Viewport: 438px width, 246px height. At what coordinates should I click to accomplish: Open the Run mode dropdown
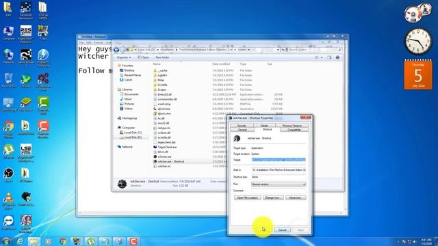tap(279, 184)
